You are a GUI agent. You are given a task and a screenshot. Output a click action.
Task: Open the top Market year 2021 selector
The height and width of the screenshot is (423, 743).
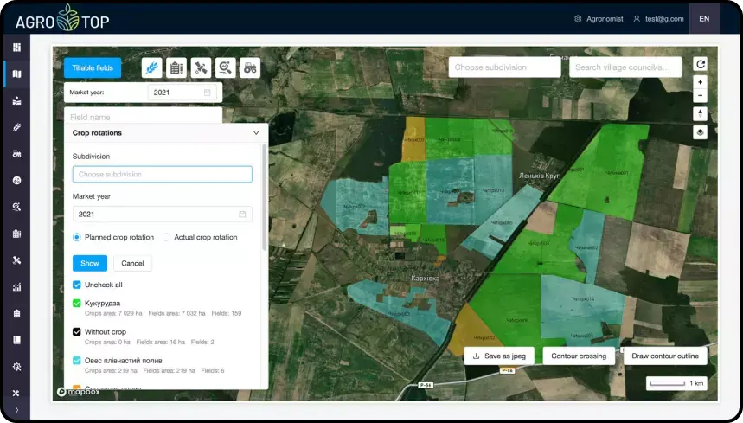click(x=182, y=93)
